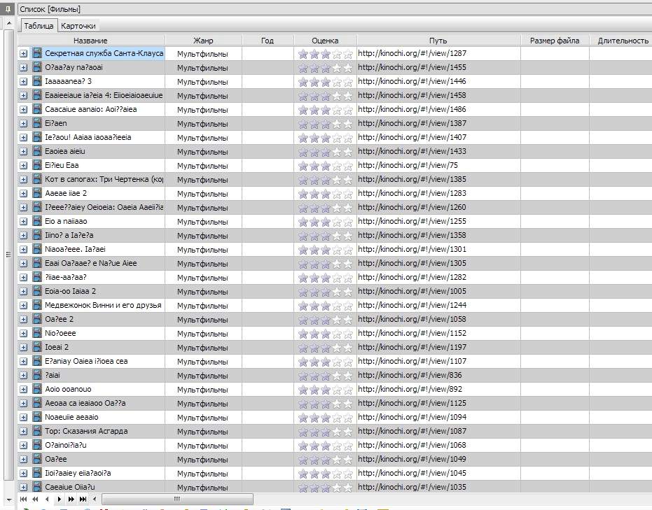Screen dimensions: 652x510
Task: Open link http://kinochi.org/#!/view/1287
Action: pyautogui.click(x=412, y=53)
